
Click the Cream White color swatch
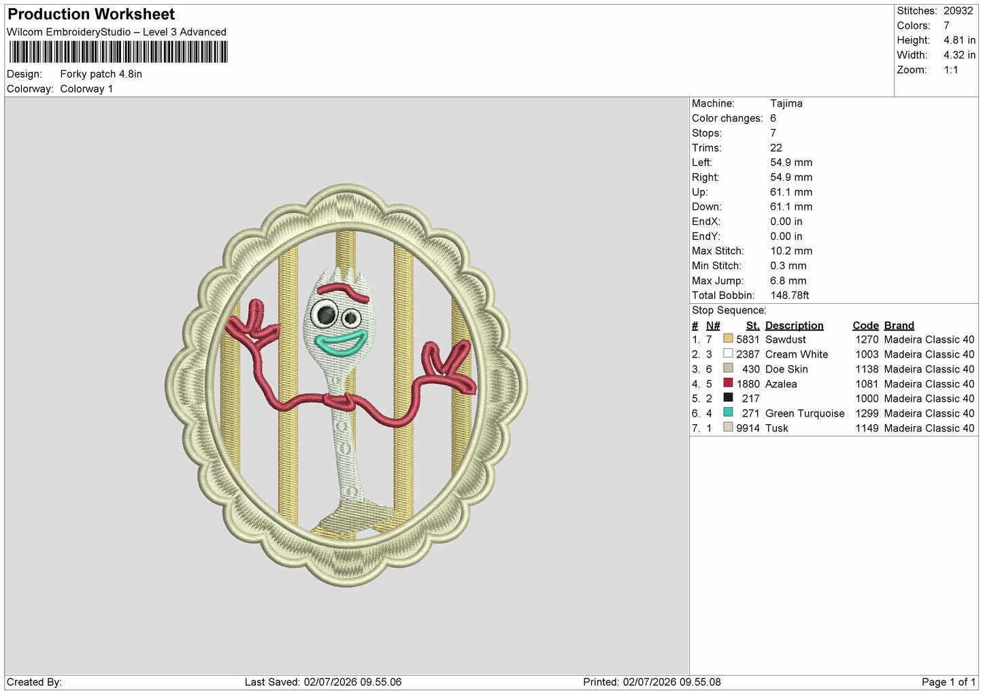click(728, 353)
